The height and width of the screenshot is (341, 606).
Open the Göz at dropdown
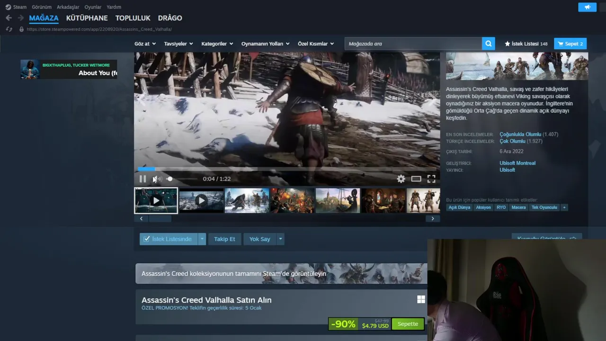(x=145, y=44)
